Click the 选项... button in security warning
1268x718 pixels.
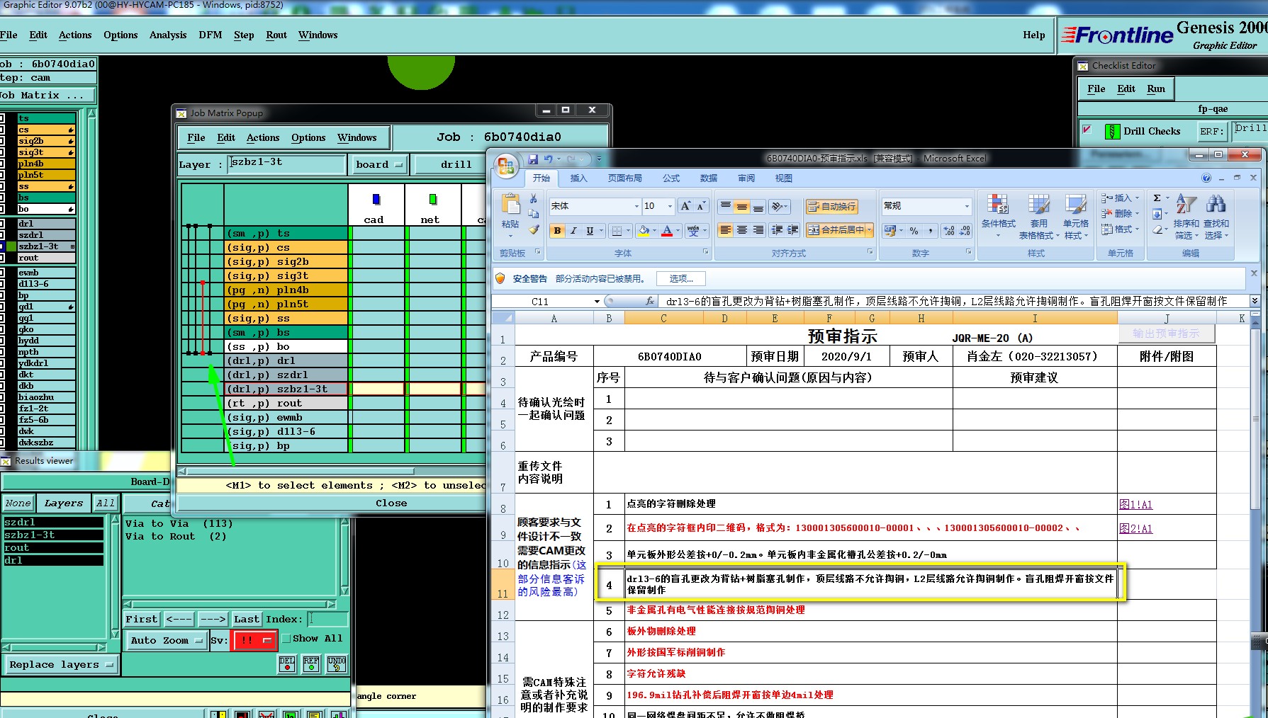[x=681, y=279]
